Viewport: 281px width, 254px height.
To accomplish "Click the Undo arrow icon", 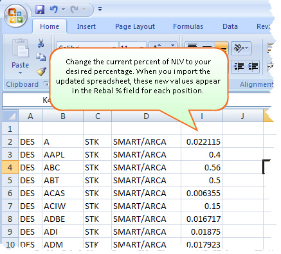I will 54,10.
